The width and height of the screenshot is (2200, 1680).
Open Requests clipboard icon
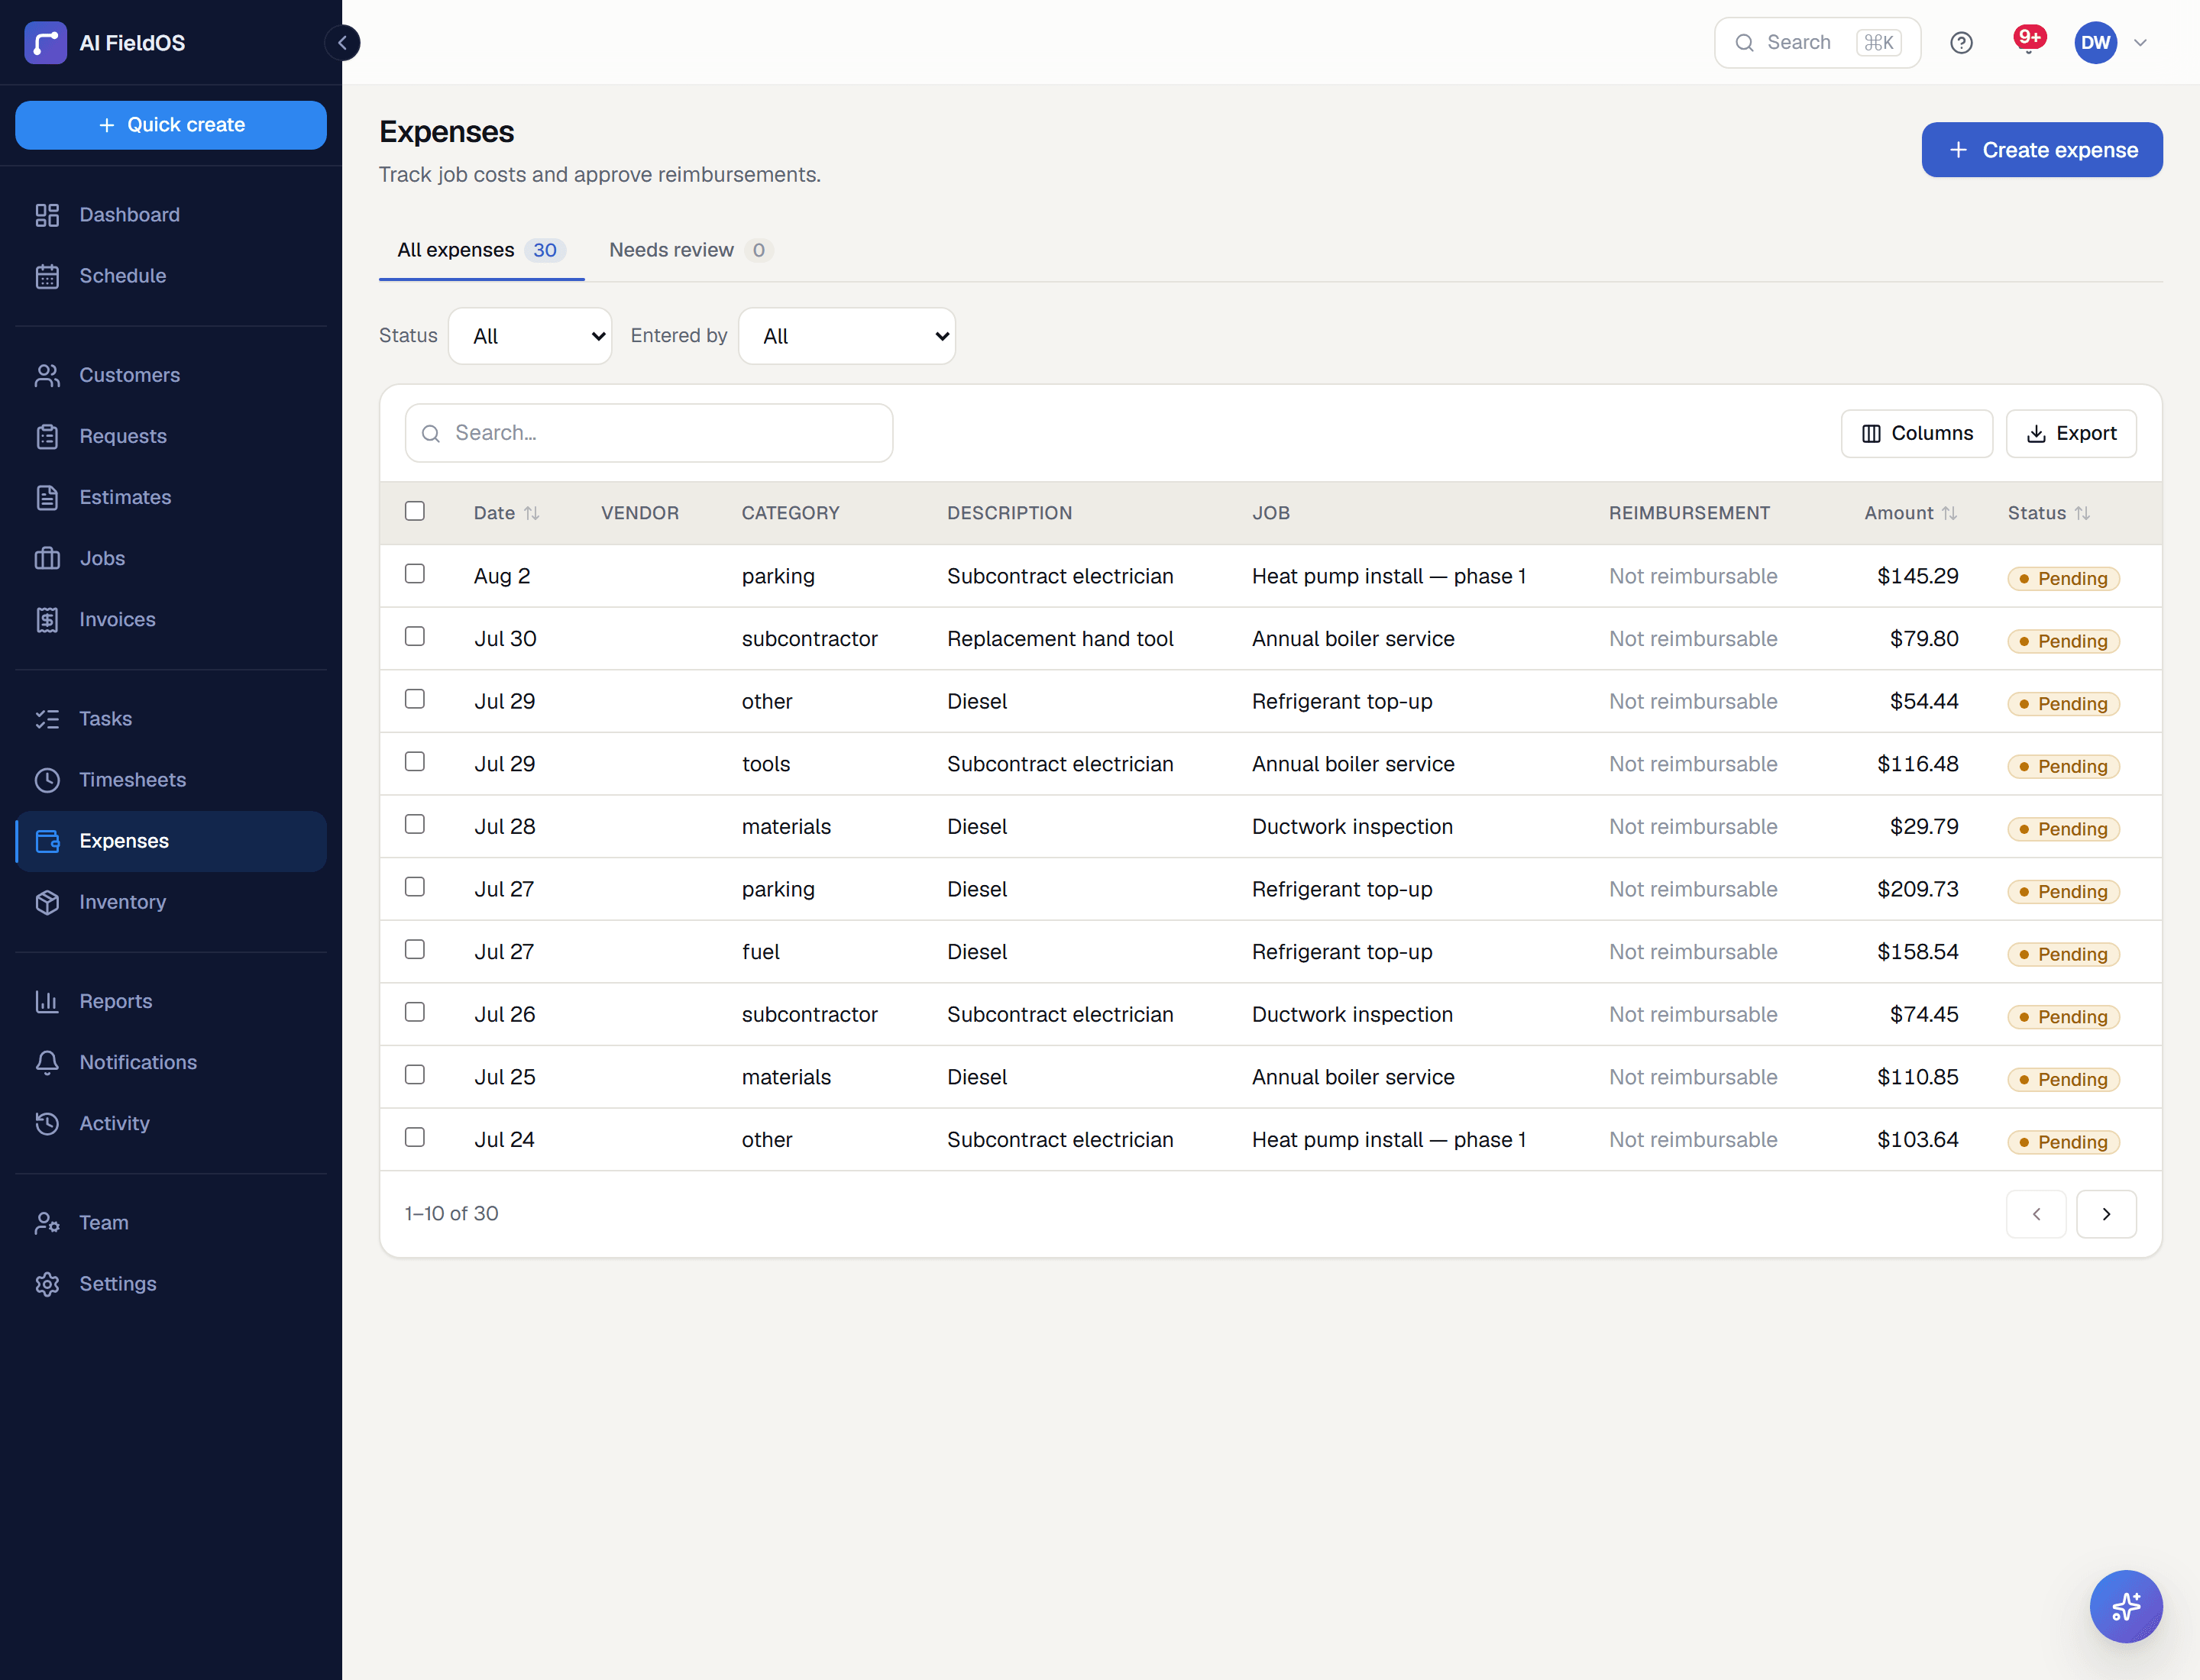coord(47,436)
